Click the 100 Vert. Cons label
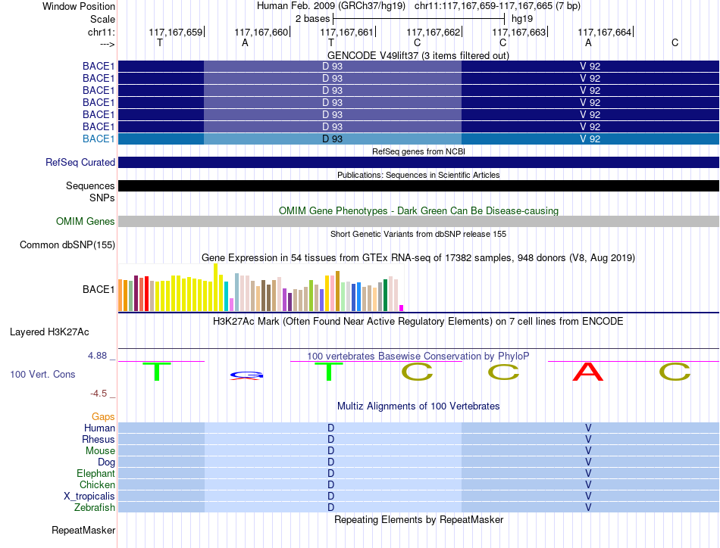This screenshot has width=720, height=548. 42,374
